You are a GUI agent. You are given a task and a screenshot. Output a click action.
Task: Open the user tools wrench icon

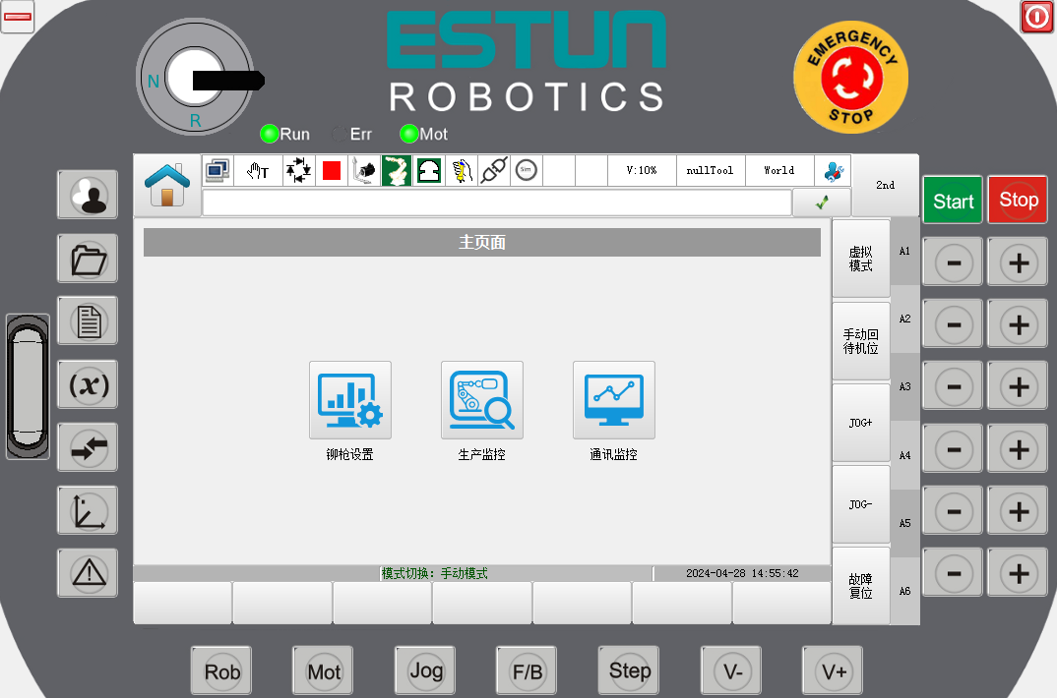[834, 171]
